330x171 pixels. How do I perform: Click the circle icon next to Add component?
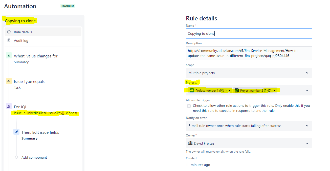tap(16, 157)
